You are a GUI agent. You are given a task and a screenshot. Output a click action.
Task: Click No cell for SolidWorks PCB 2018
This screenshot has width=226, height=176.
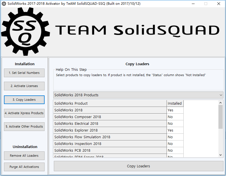(x=175, y=151)
